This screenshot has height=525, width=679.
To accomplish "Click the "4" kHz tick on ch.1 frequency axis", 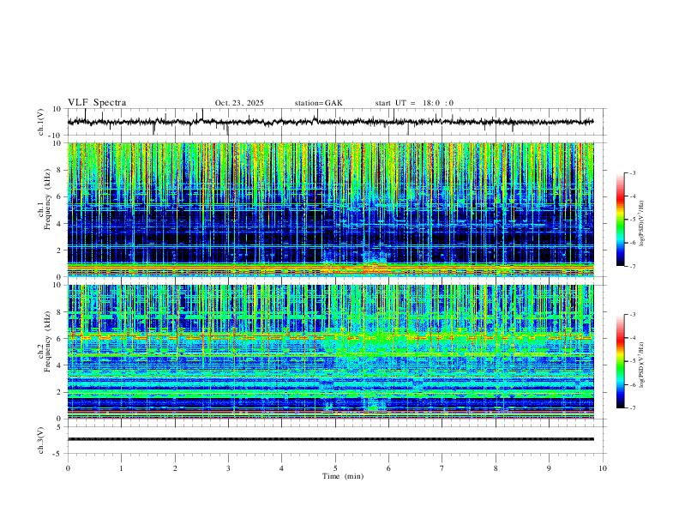I will coord(59,224).
